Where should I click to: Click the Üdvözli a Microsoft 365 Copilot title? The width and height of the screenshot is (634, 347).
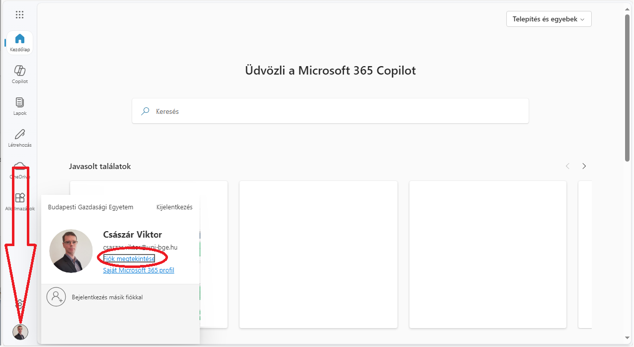(x=330, y=71)
